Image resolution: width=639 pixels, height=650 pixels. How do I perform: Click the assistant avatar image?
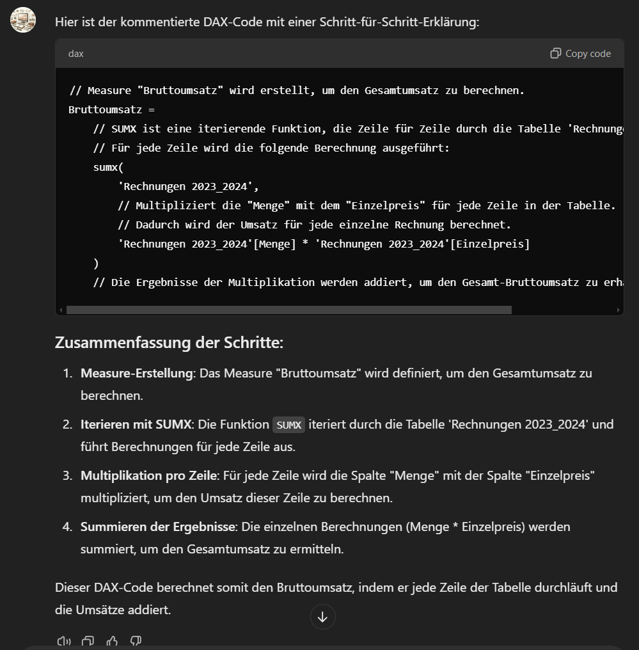click(23, 19)
